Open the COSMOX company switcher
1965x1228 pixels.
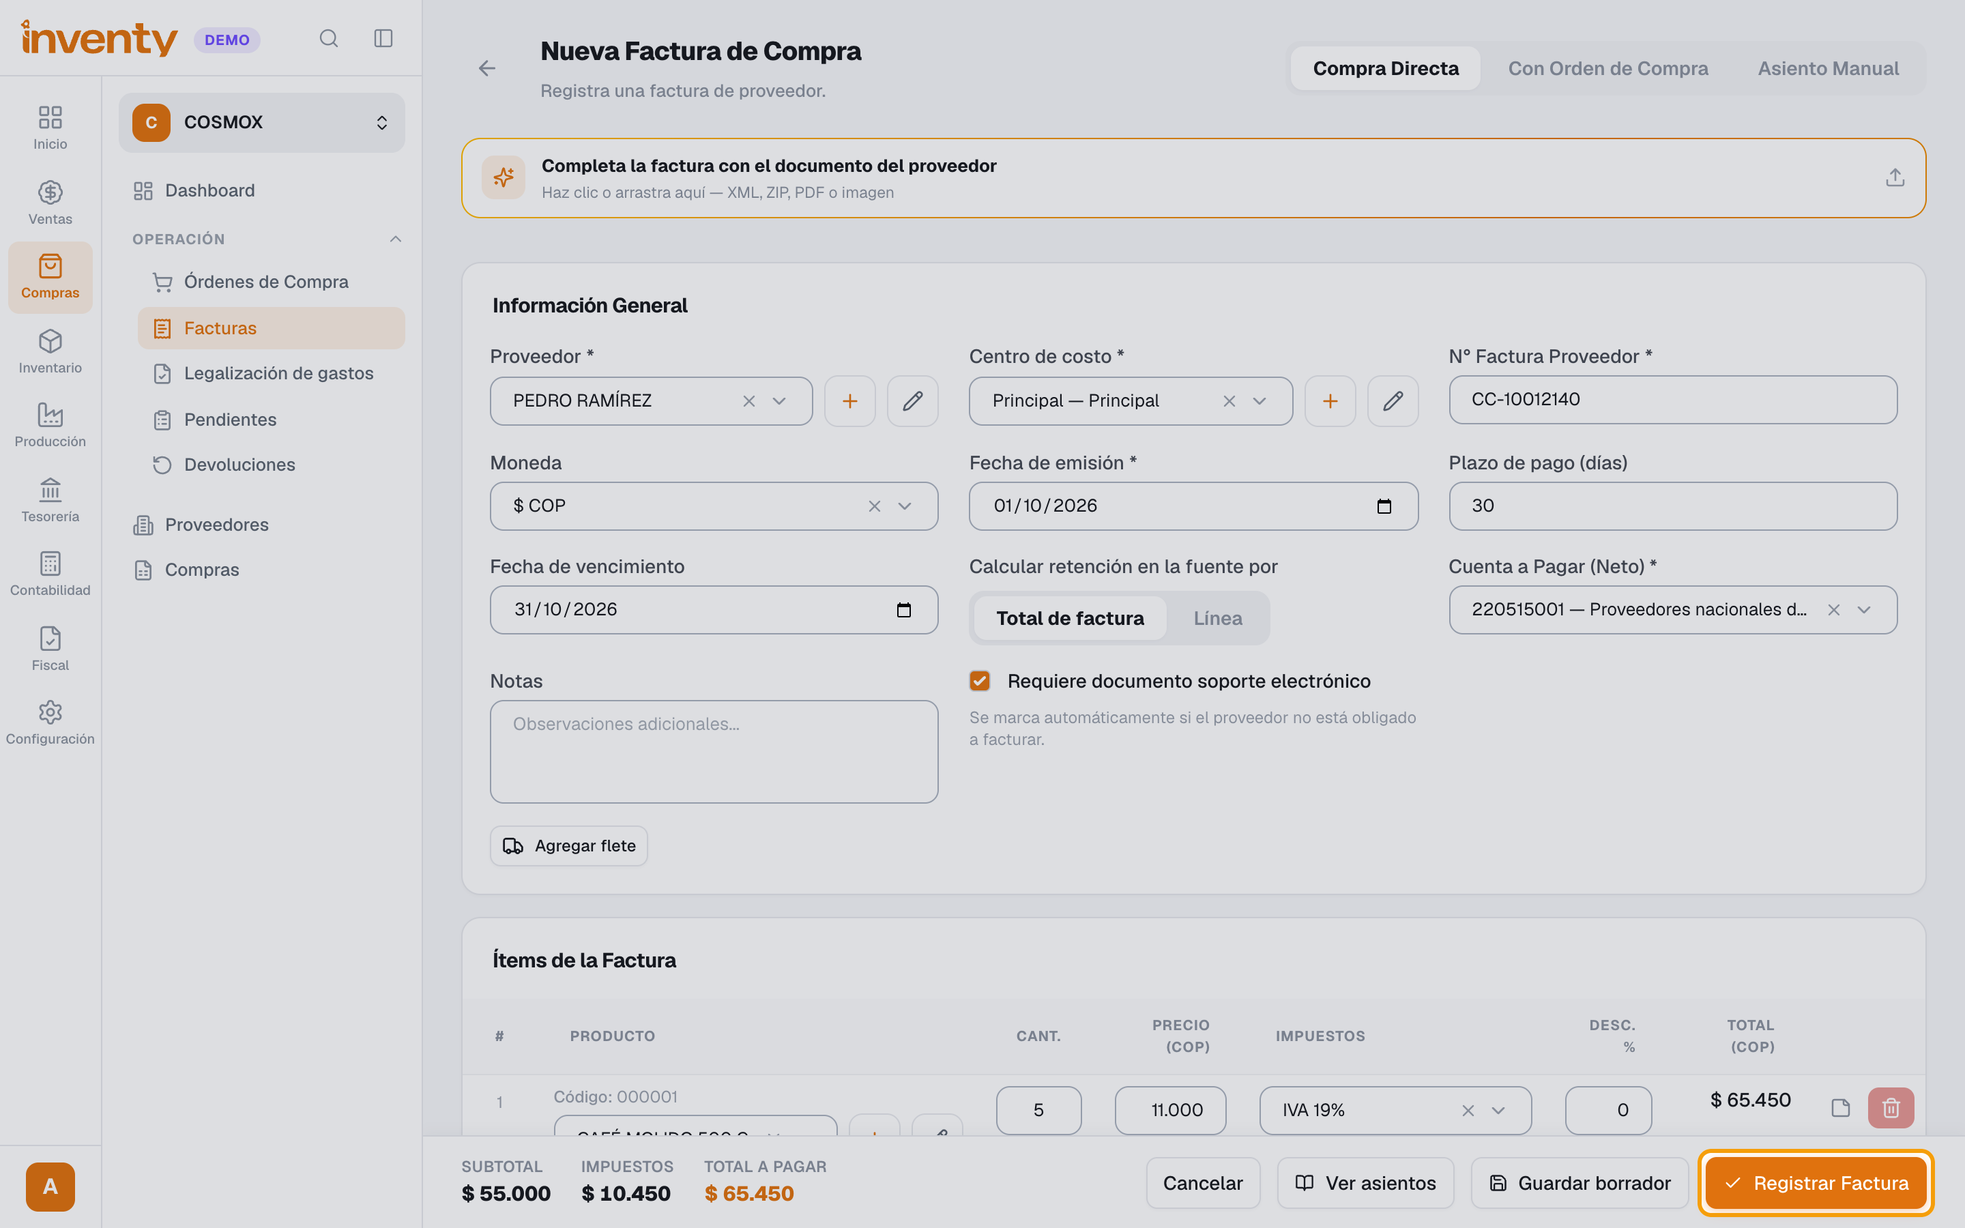click(x=261, y=123)
